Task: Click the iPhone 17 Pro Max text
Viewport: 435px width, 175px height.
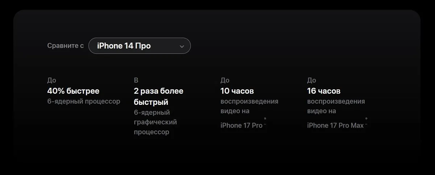Action: pyautogui.click(x=335, y=125)
